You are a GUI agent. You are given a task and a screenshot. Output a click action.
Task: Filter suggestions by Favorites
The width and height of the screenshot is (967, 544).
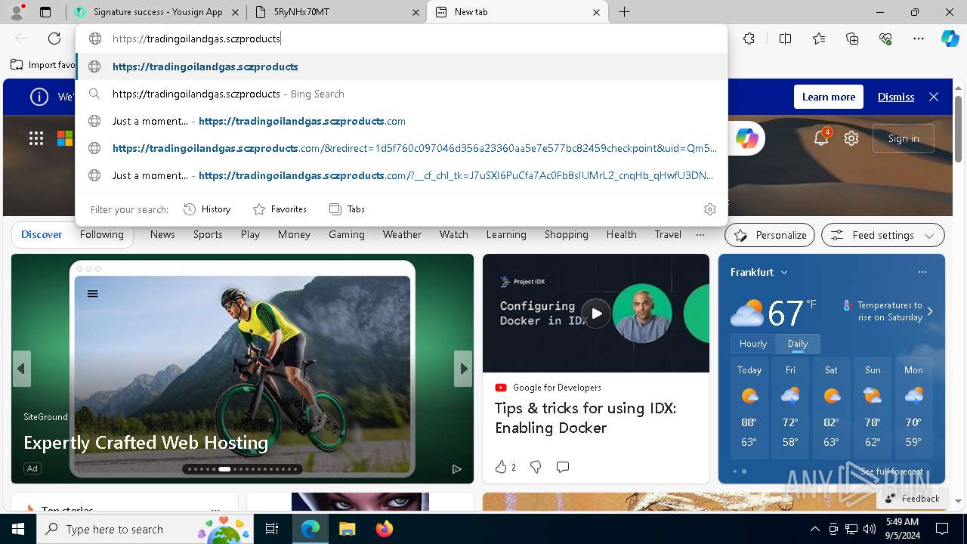[x=280, y=209]
